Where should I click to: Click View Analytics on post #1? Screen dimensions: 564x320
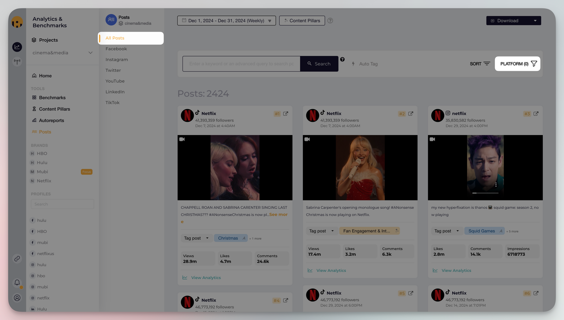(x=202, y=277)
